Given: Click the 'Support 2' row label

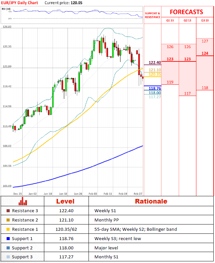Looking at the screenshot, I should (x=22, y=248).
